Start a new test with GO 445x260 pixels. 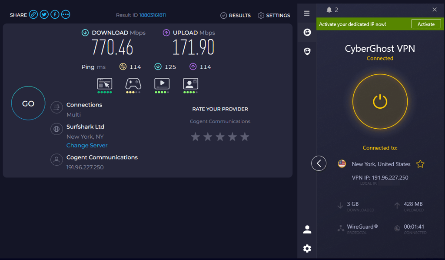[28, 103]
